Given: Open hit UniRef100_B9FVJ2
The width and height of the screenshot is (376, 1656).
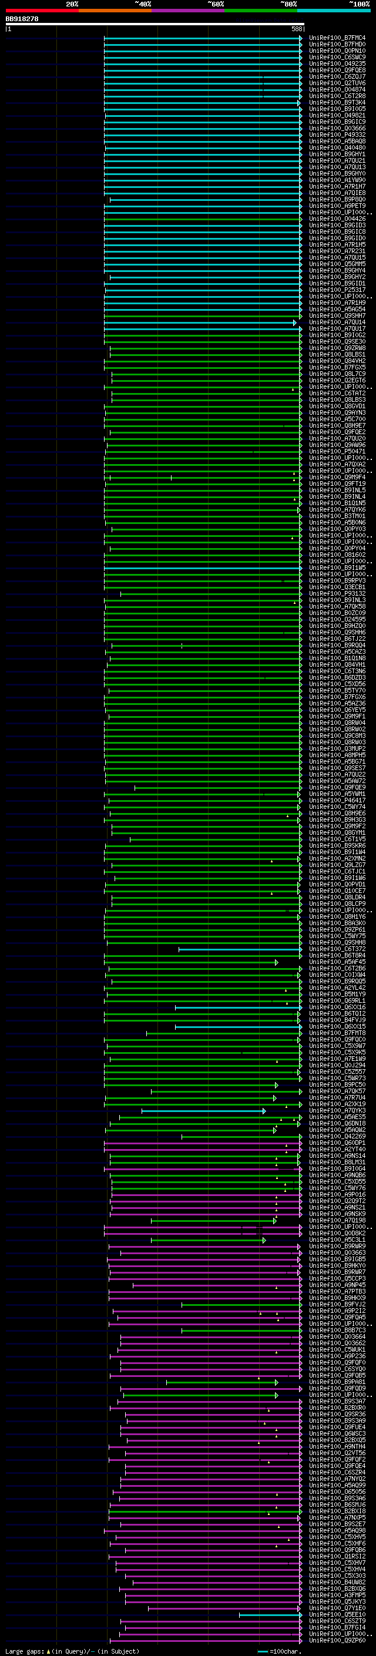Looking at the screenshot, I should pyautogui.click(x=337, y=1304).
